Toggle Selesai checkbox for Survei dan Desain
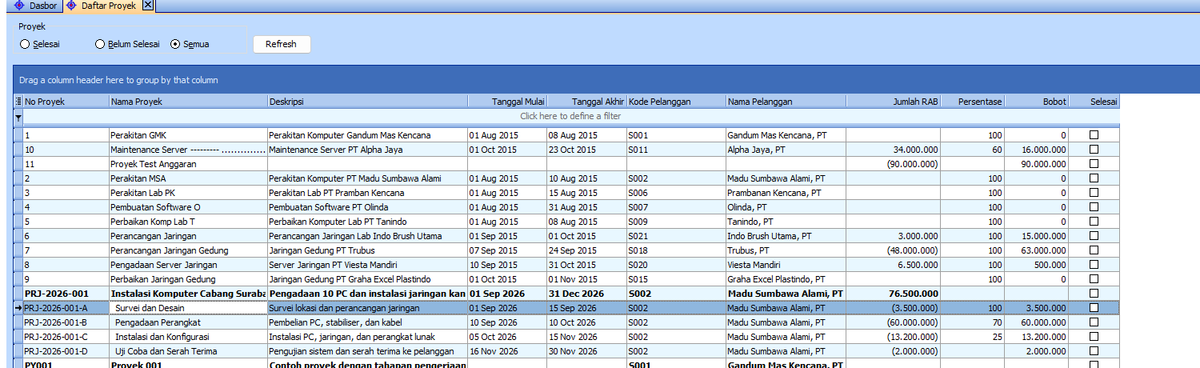Viewport: 1200px width, 368px height. [1094, 308]
